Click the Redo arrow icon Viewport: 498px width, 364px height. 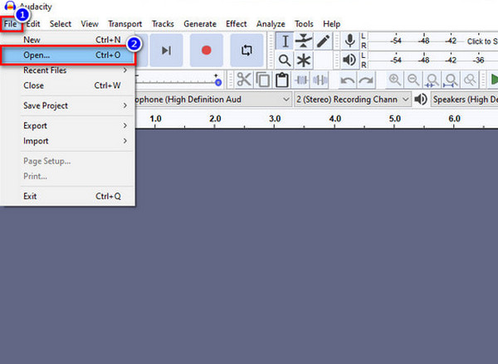(366, 80)
